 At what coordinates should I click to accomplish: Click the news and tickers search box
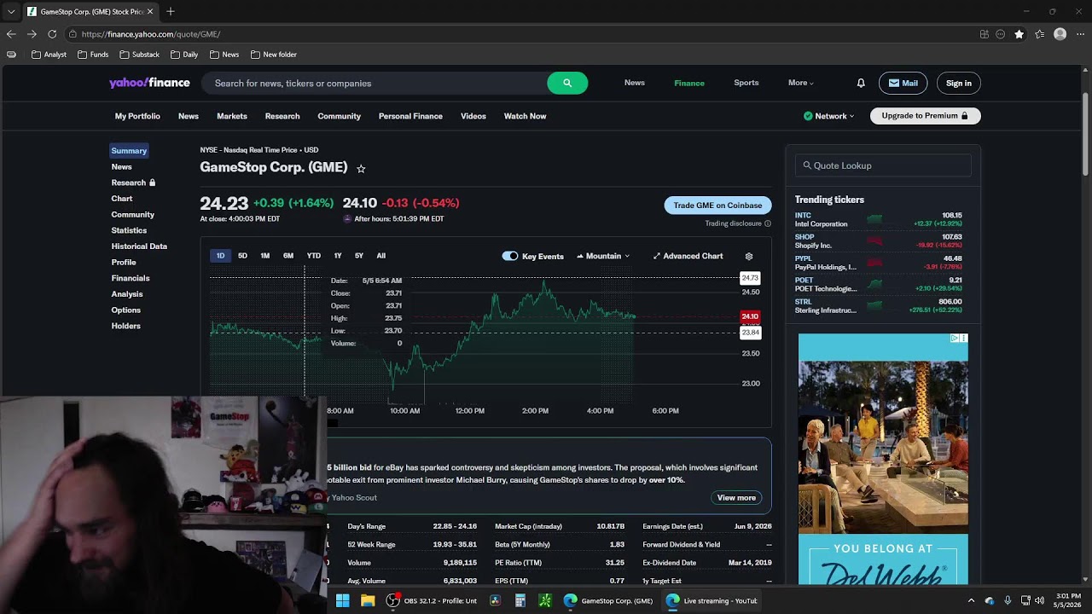pyautogui.click(x=375, y=83)
